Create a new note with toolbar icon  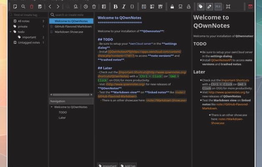pos(15,7)
